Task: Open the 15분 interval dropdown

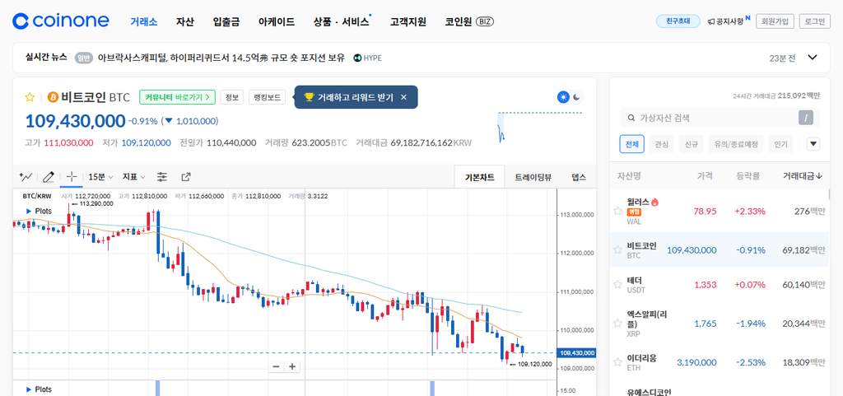Action: [x=100, y=176]
